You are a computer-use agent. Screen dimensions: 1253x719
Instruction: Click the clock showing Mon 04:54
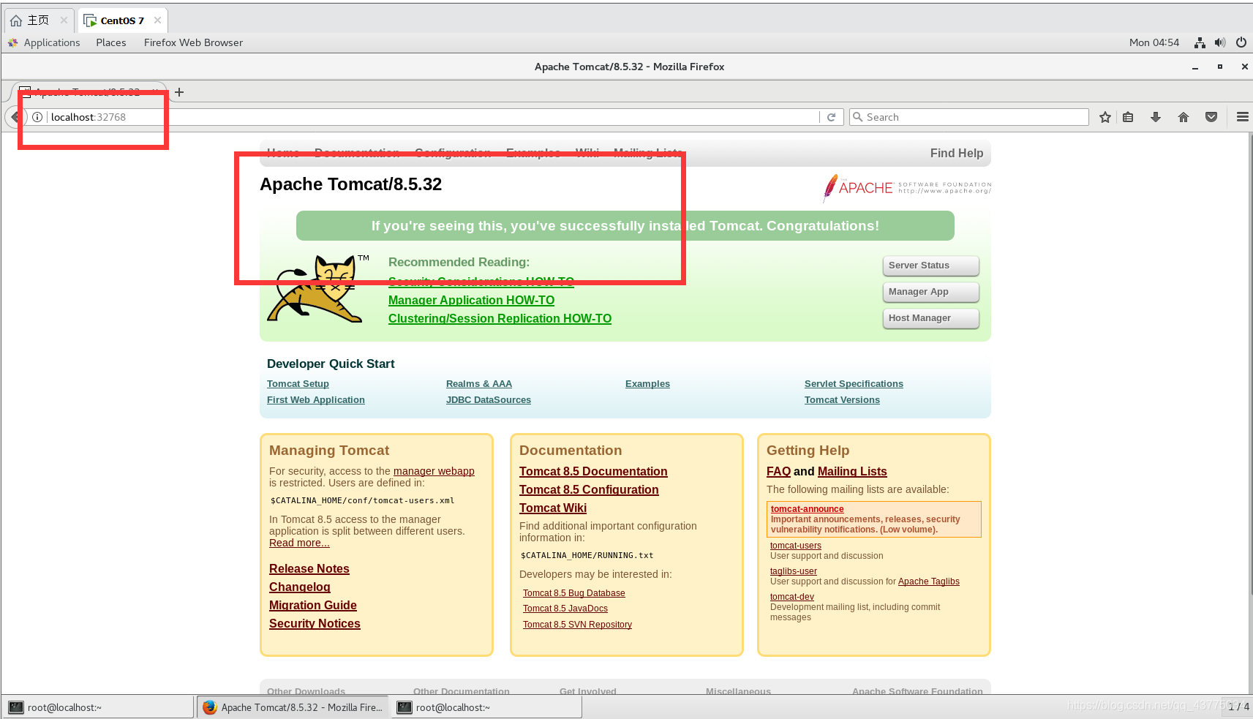[x=1154, y=42]
